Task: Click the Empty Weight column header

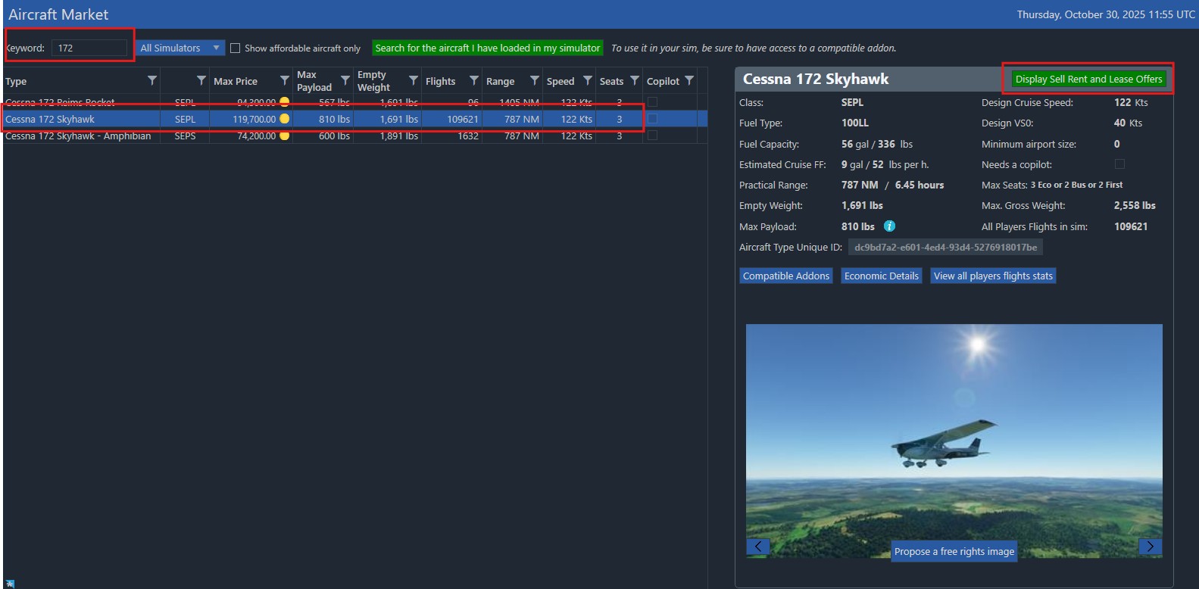Action: point(373,81)
